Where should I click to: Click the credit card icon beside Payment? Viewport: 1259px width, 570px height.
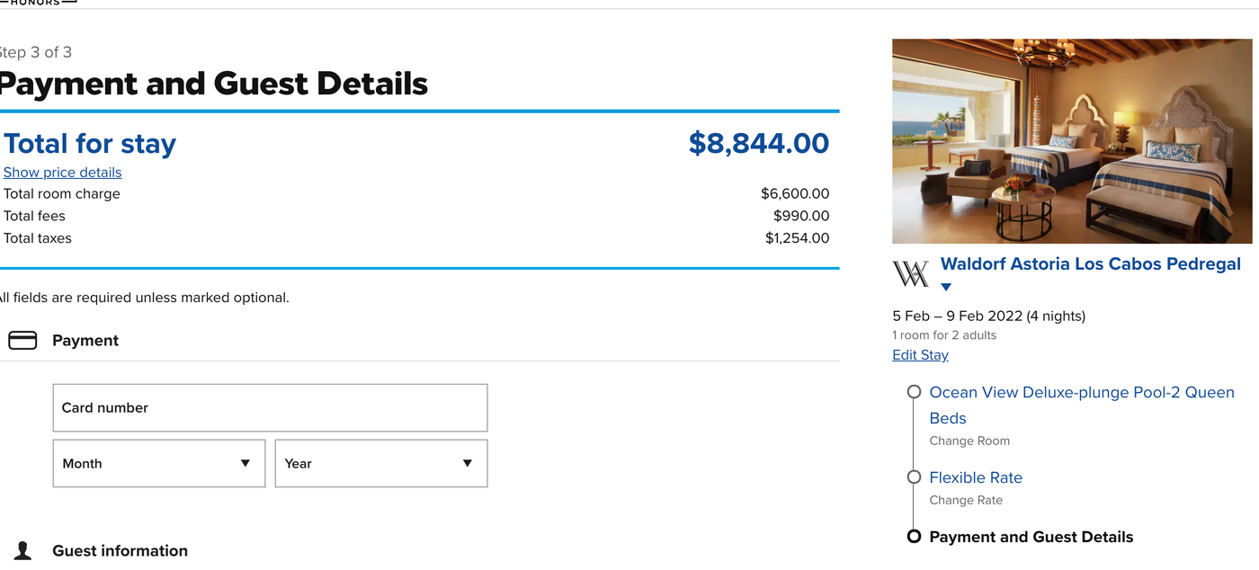coord(22,340)
